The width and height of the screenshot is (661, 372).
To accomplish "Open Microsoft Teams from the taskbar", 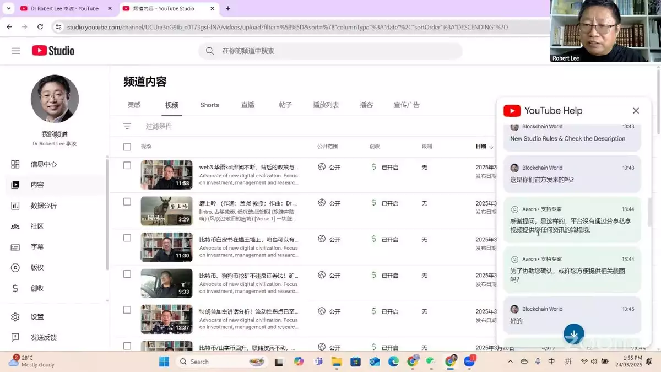I will [318, 362].
